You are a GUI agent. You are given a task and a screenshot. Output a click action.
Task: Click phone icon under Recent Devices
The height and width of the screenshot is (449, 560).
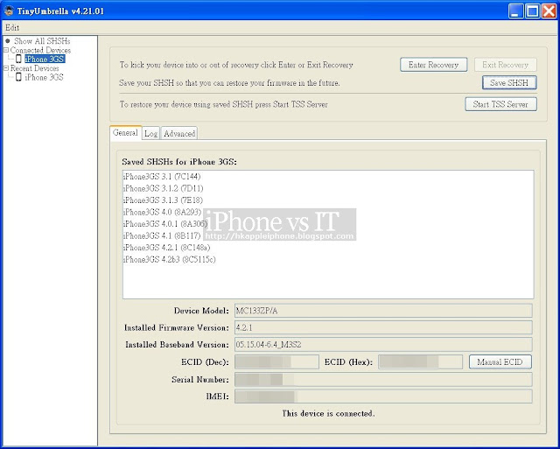(18, 77)
